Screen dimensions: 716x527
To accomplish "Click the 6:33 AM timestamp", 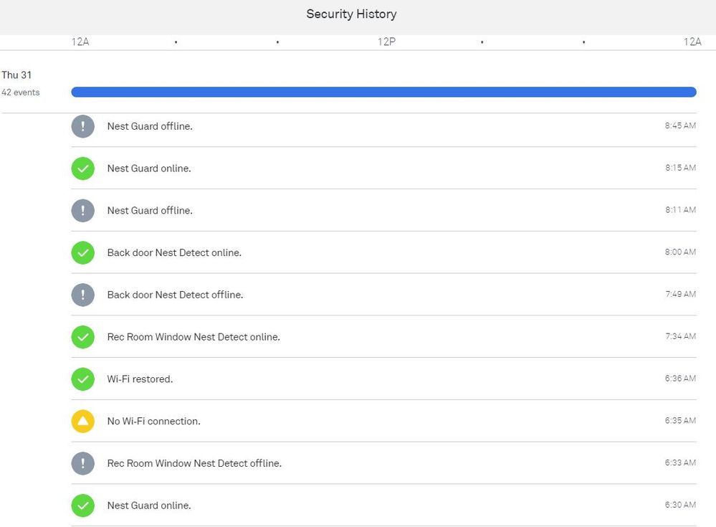I will [680, 462].
